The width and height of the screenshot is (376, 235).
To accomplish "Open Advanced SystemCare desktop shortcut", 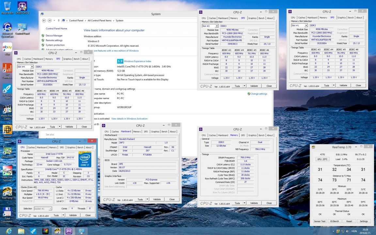I will click(7, 30).
